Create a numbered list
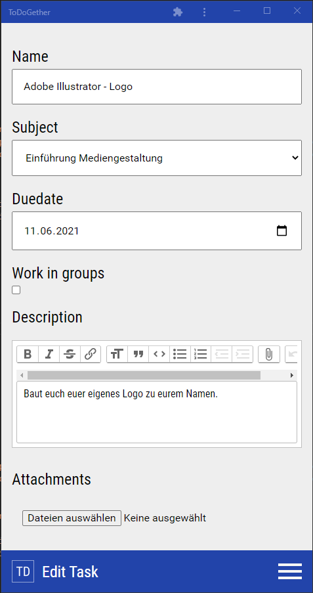 [x=201, y=355]
